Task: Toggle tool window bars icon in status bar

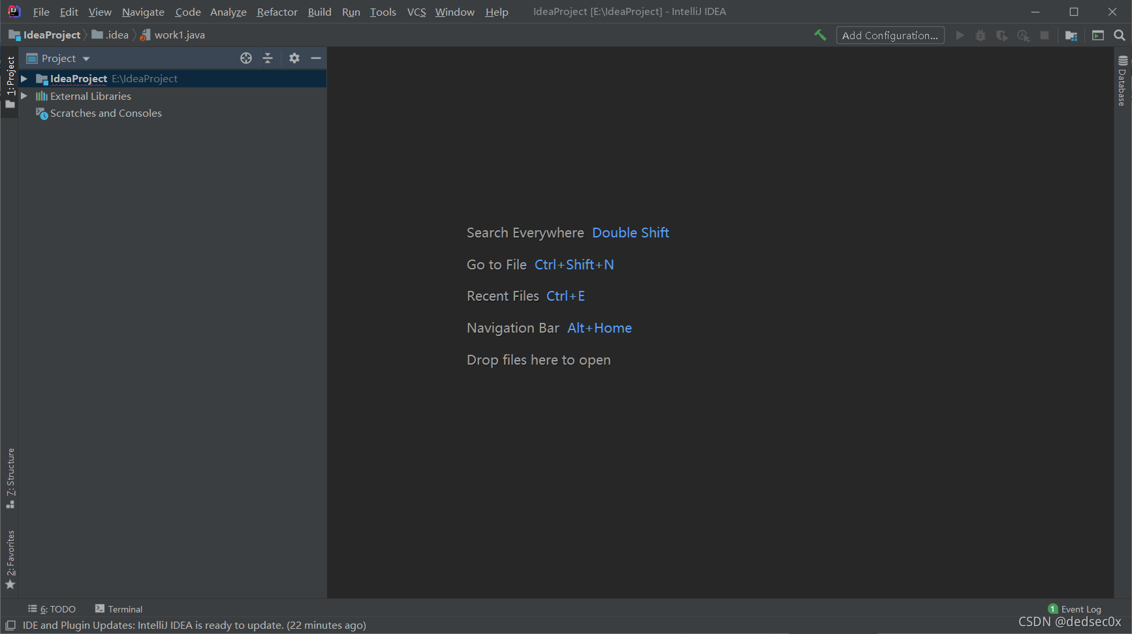Action: click(10, 625)
